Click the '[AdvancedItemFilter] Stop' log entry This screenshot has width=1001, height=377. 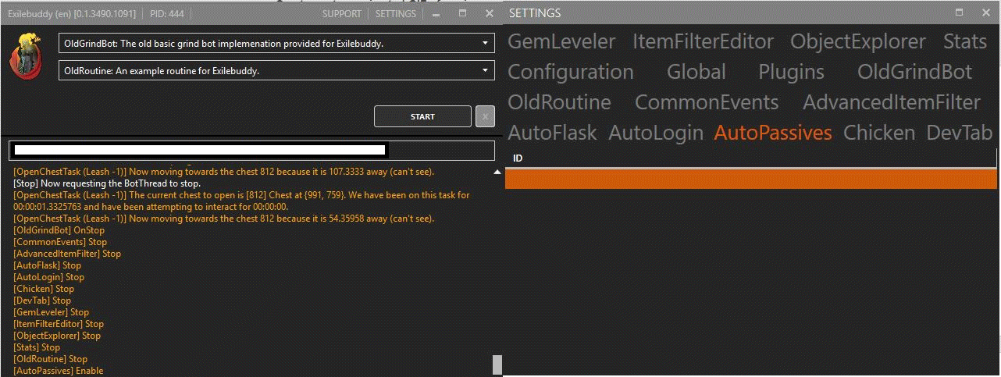[67, 254]
